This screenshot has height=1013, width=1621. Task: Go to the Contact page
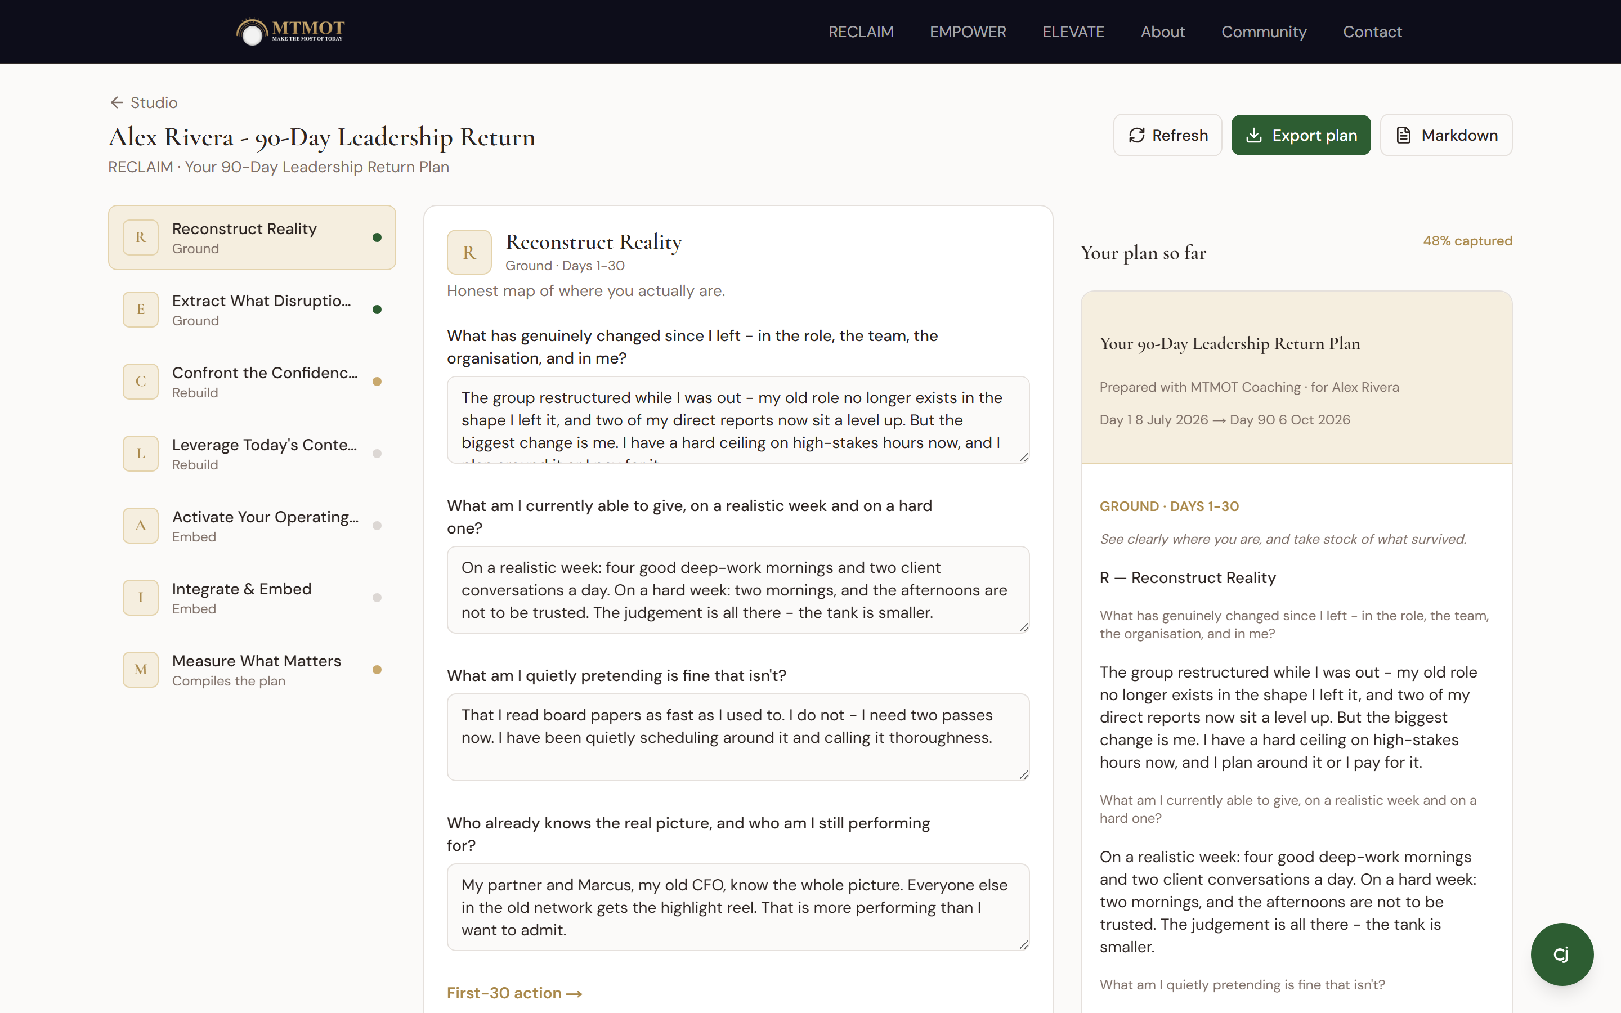click(x=1372, y=32)
